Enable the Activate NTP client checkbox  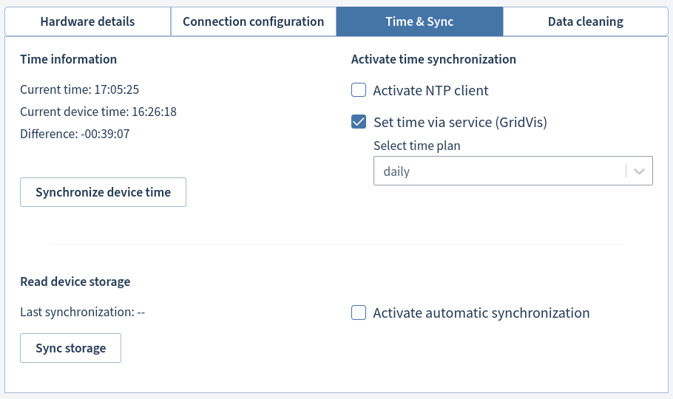(359, 91)
